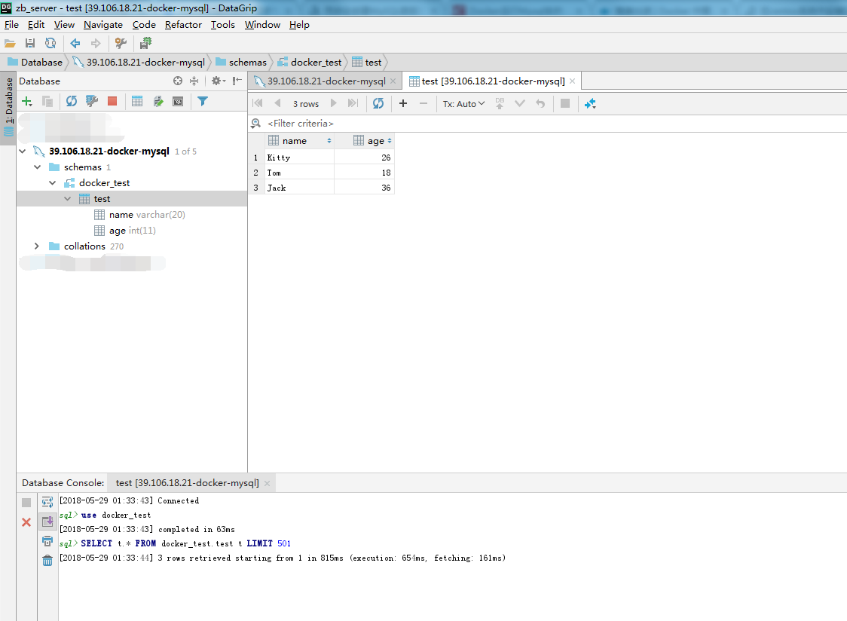Open data source properties wrench in Database panel

(x=92, y=101)
